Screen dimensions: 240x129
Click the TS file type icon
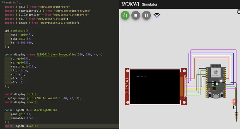[x=4, y=2]
